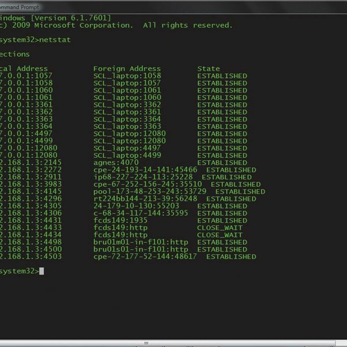Click the SCL_laptop:1058 foreign address

[127, 76]
